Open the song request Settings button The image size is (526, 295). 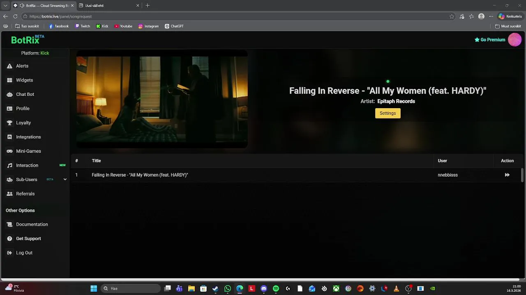(388, 113)
